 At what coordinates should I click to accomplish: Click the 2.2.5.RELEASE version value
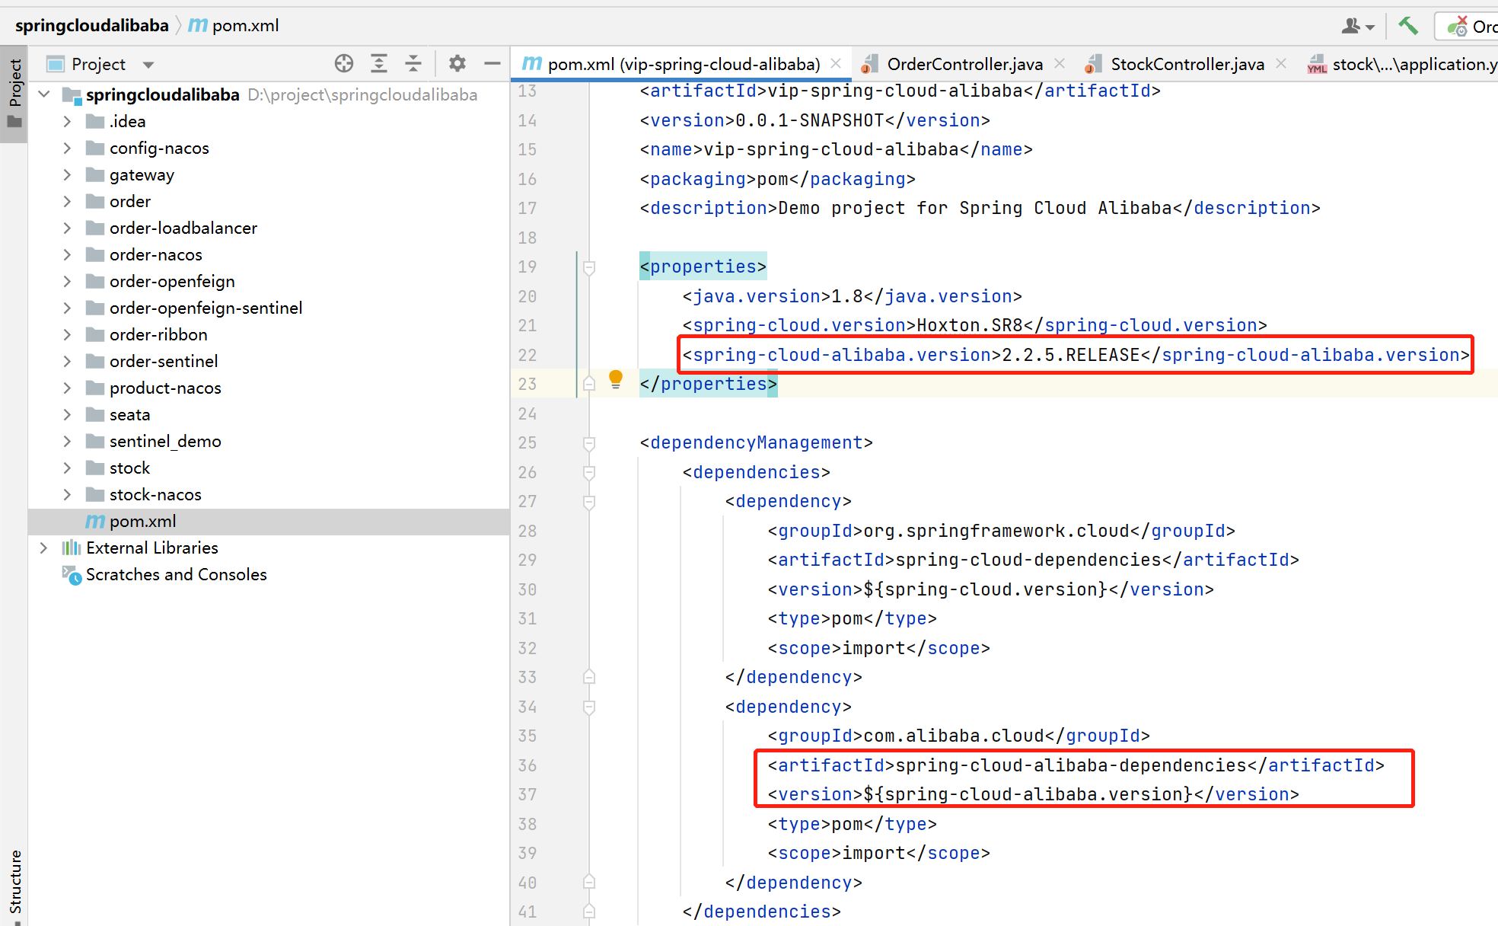(1071, 355)
